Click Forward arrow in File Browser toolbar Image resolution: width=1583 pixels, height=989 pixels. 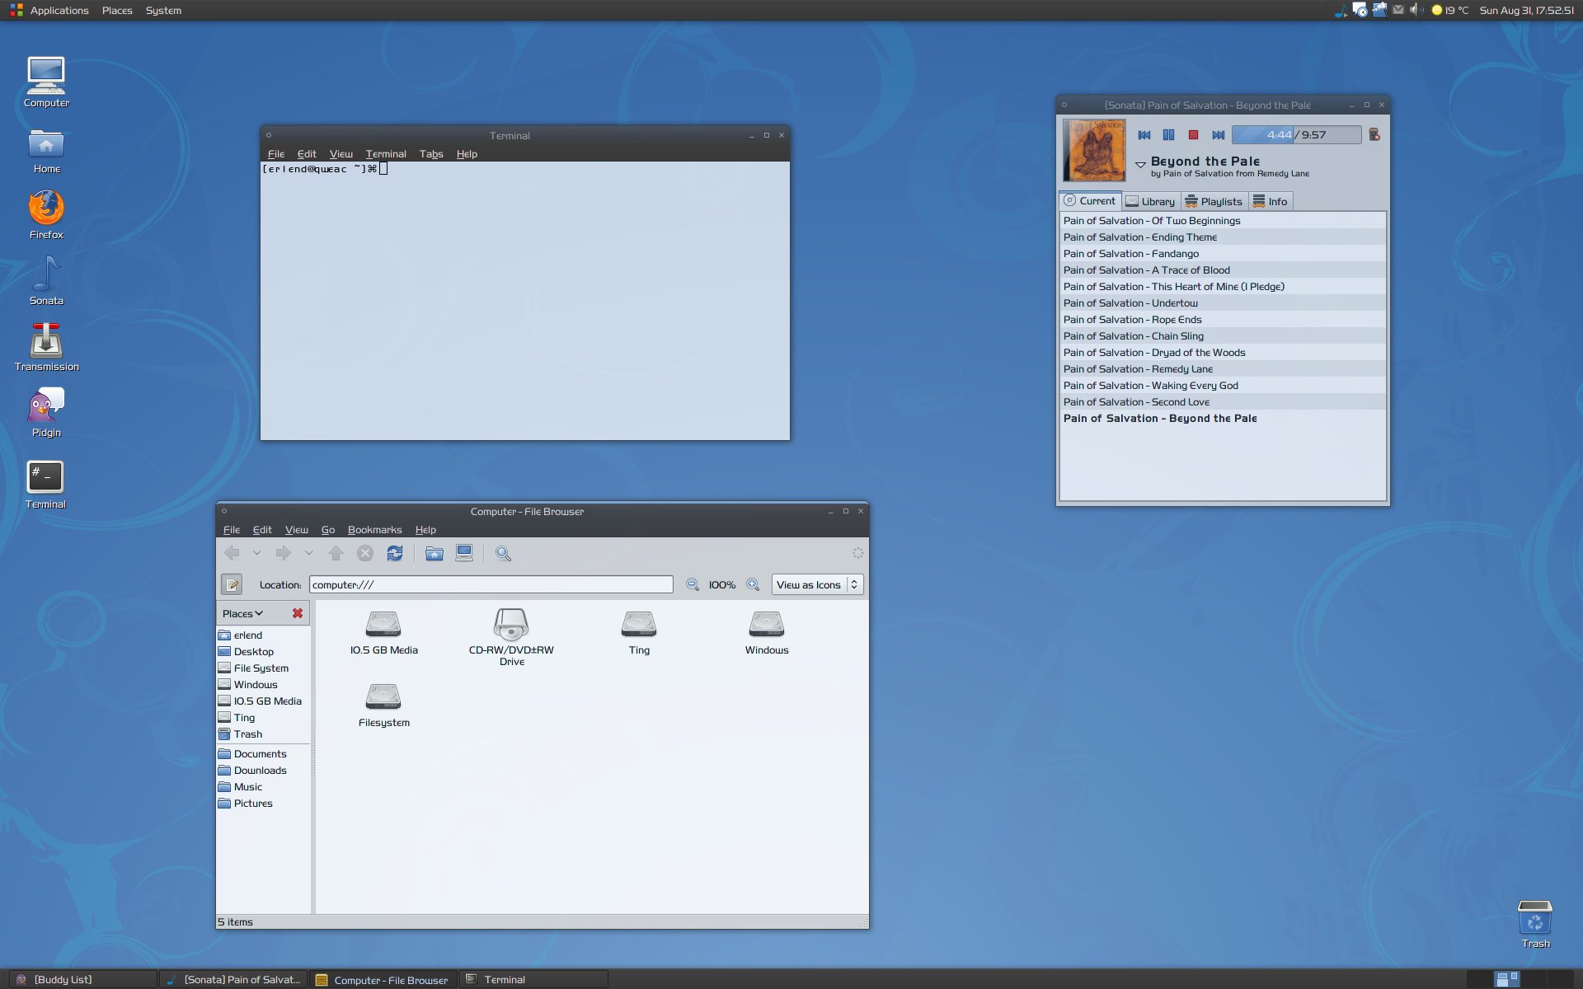point(283,553)
